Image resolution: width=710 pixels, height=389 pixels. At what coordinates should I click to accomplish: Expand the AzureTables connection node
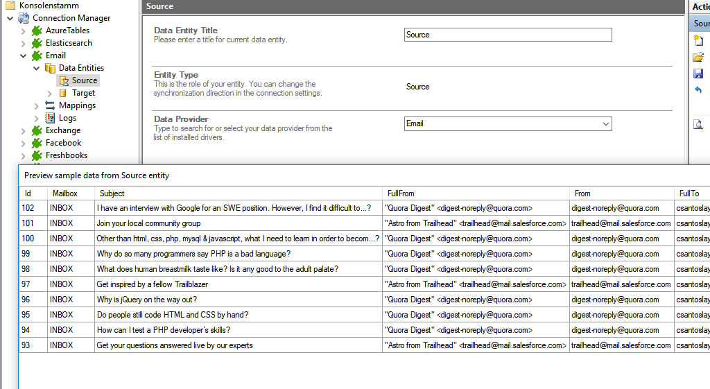(x=24, y=31)
